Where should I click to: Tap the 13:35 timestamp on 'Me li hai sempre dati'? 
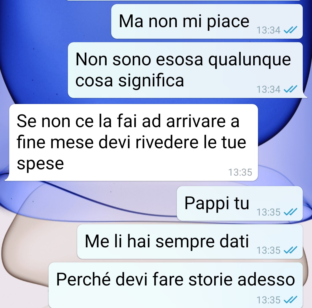(268, 250)
